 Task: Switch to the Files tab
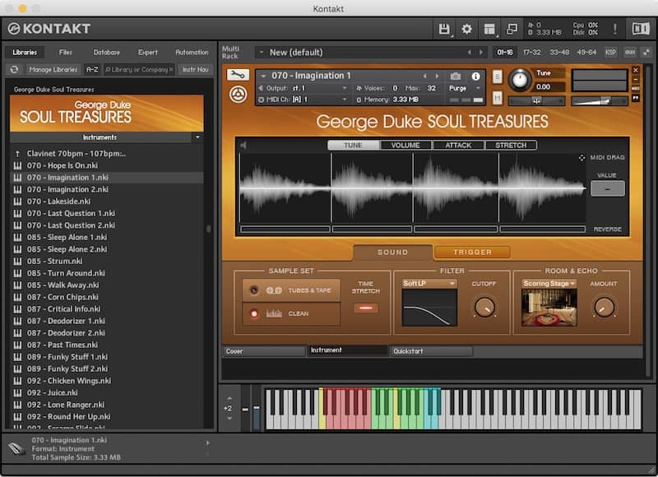[x=65, y=52]
